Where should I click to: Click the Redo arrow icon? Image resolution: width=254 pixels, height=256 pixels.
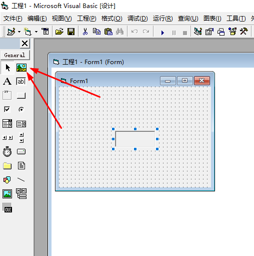146,32
